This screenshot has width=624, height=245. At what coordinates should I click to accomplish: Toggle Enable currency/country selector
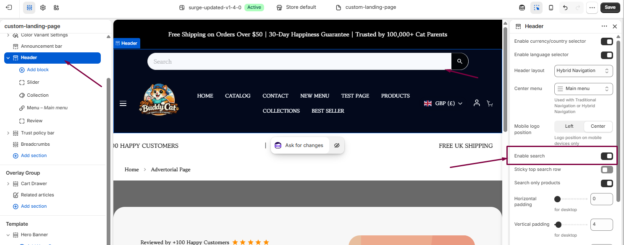[x=607, y=41]
